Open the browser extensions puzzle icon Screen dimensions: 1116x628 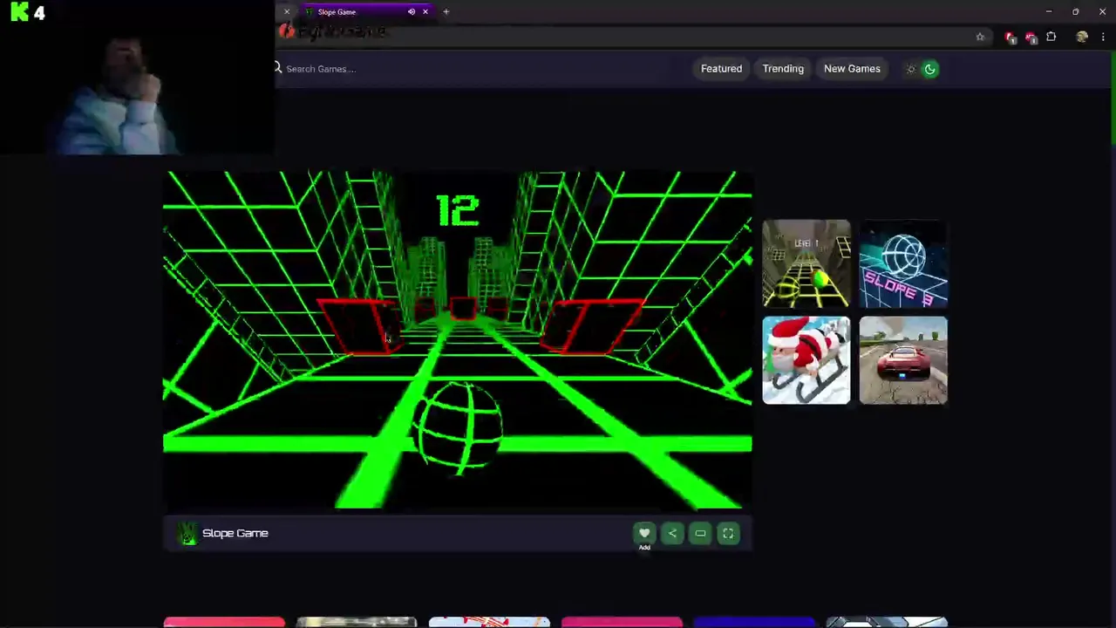pos(1051,37)
